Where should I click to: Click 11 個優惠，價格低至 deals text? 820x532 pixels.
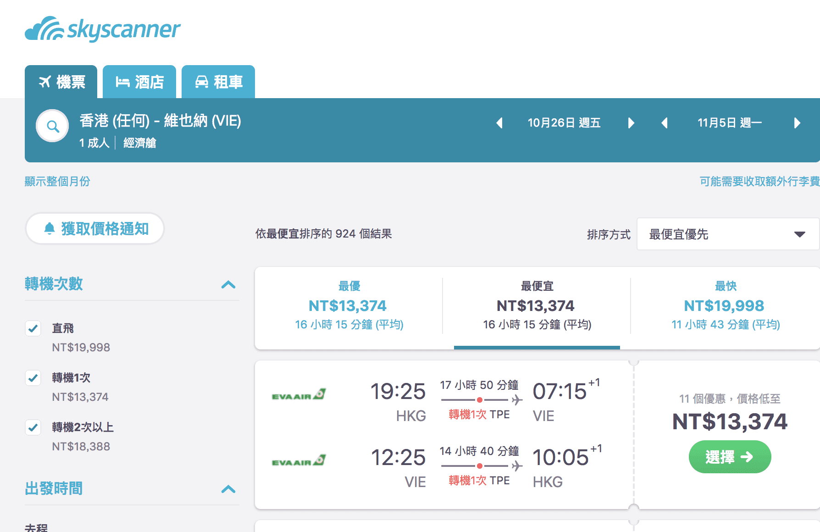(730, 399)
